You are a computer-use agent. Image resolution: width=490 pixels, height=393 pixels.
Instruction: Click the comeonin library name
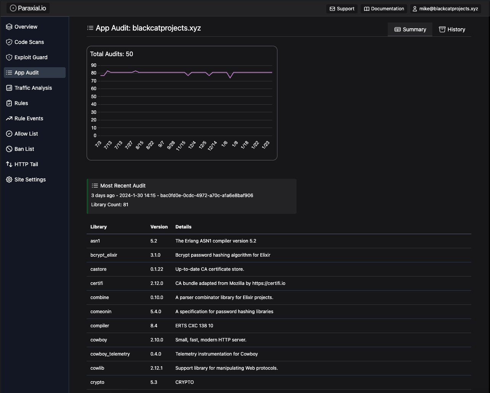click(101, 312)
